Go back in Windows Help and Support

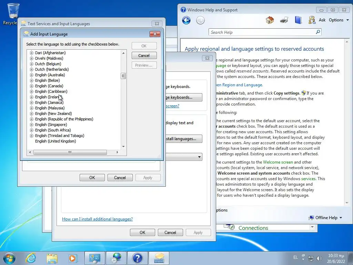coord(186,20)
